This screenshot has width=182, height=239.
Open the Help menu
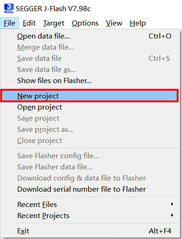click(x=138, y=23)
